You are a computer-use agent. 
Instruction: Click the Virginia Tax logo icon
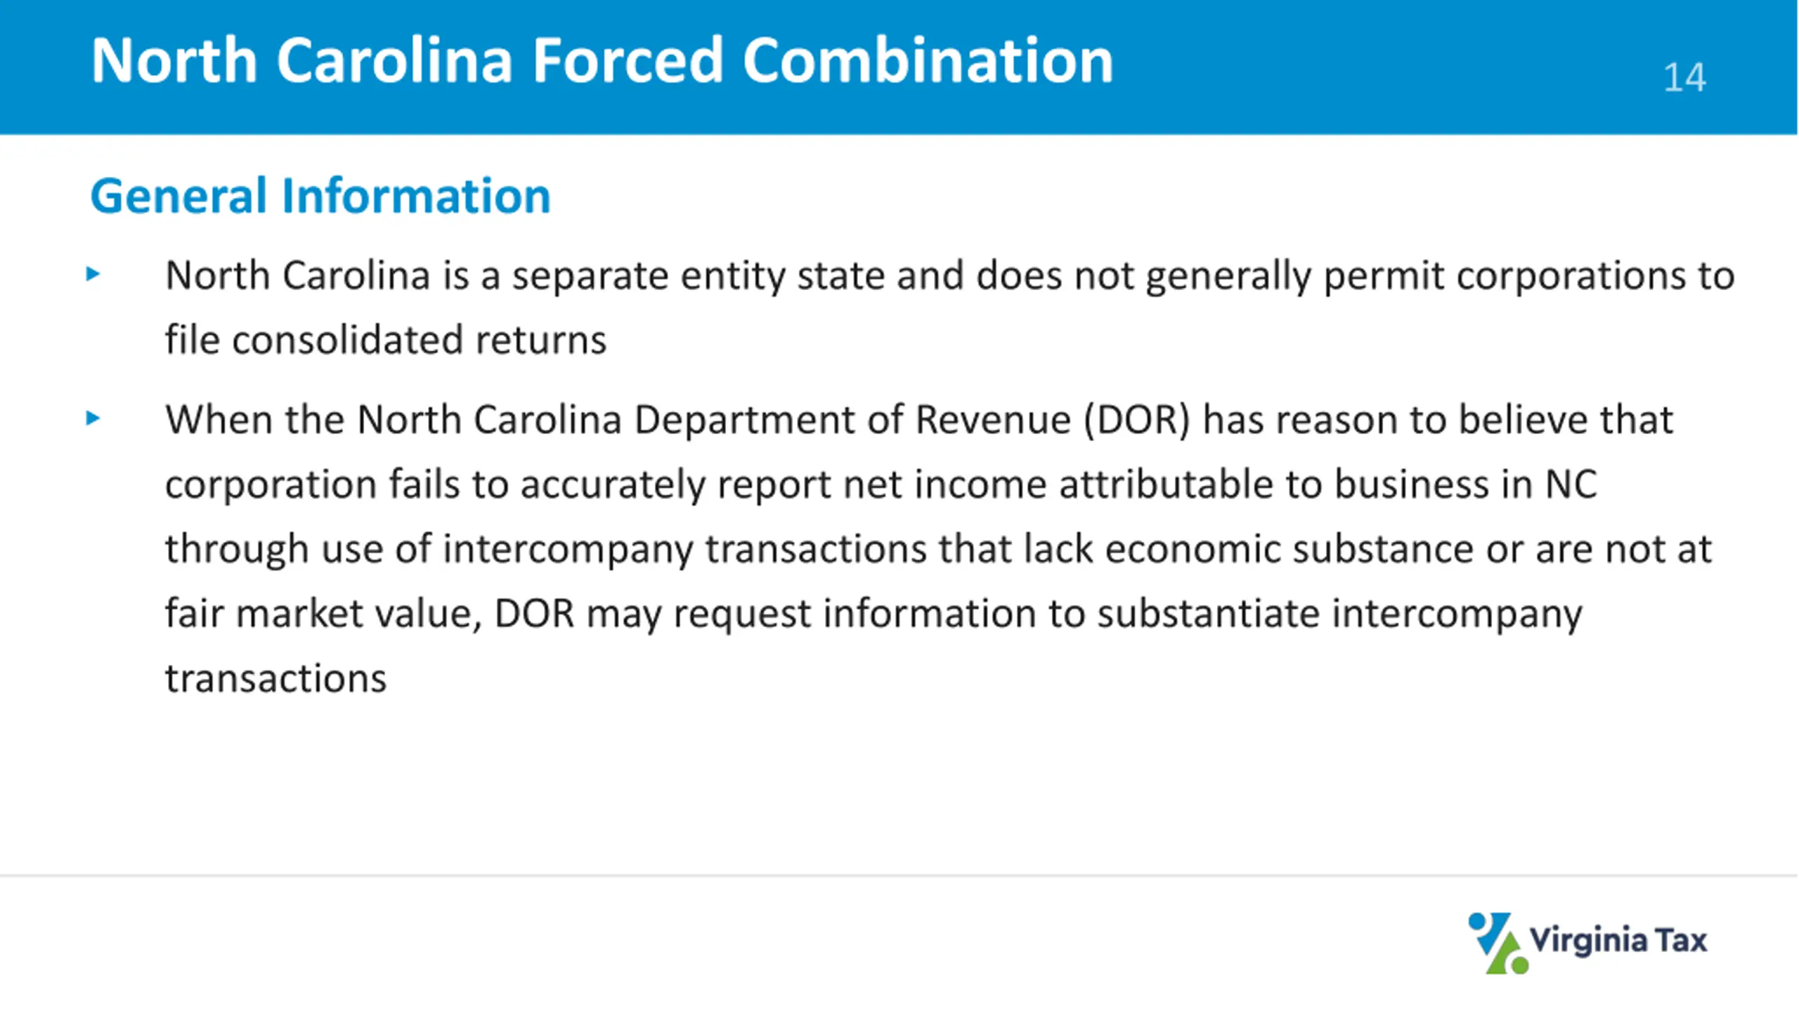click(x=1498, y=943)
